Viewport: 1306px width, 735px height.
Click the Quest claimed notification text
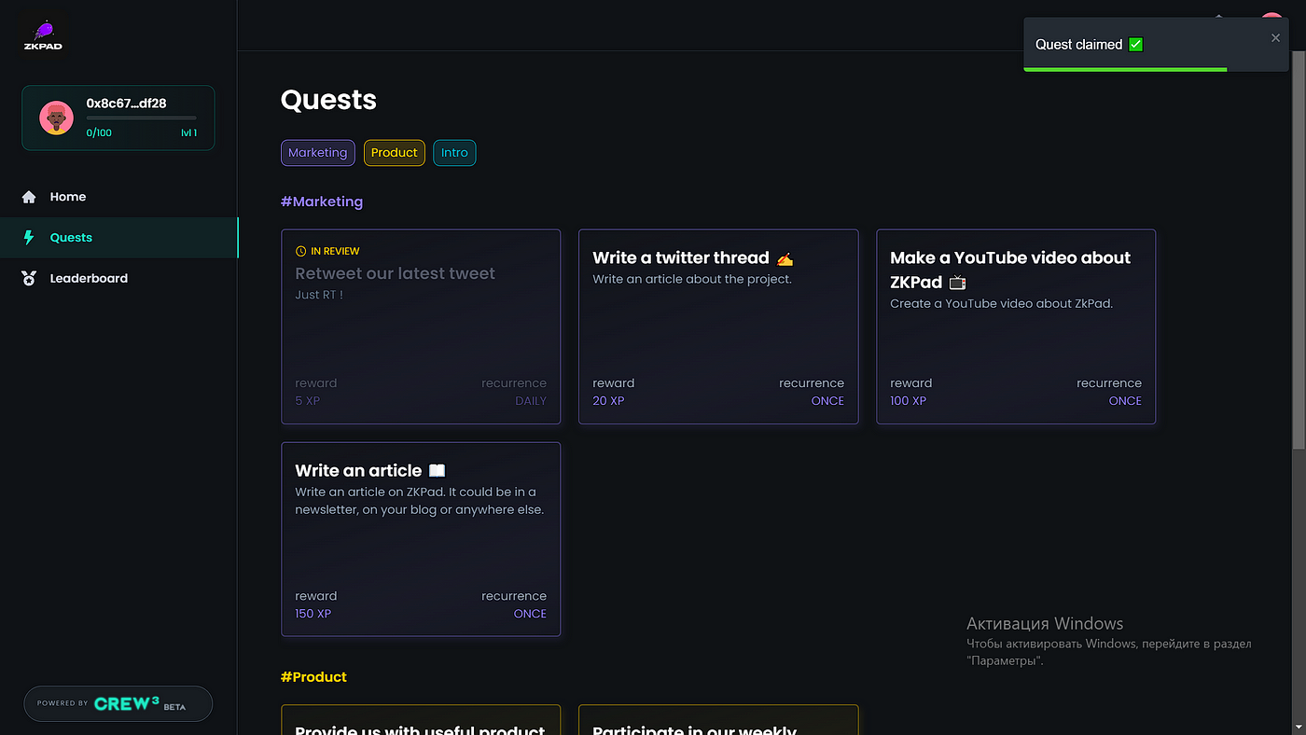click(x=1078, y=44)
